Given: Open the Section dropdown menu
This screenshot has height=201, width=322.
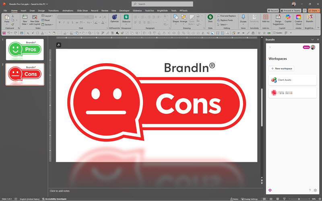Looking at the screenshot, I should 48,25.
